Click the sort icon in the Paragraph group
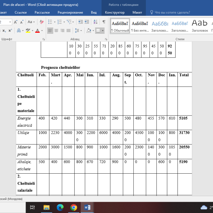This screenshot has height=213, width=213. [95, 21]
